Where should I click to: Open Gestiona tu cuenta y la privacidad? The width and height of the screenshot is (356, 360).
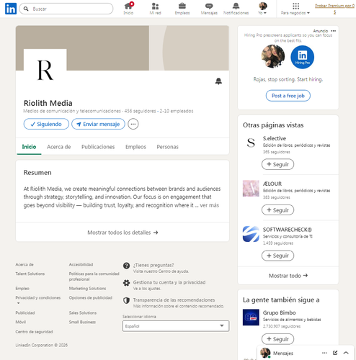coord(169,282)
